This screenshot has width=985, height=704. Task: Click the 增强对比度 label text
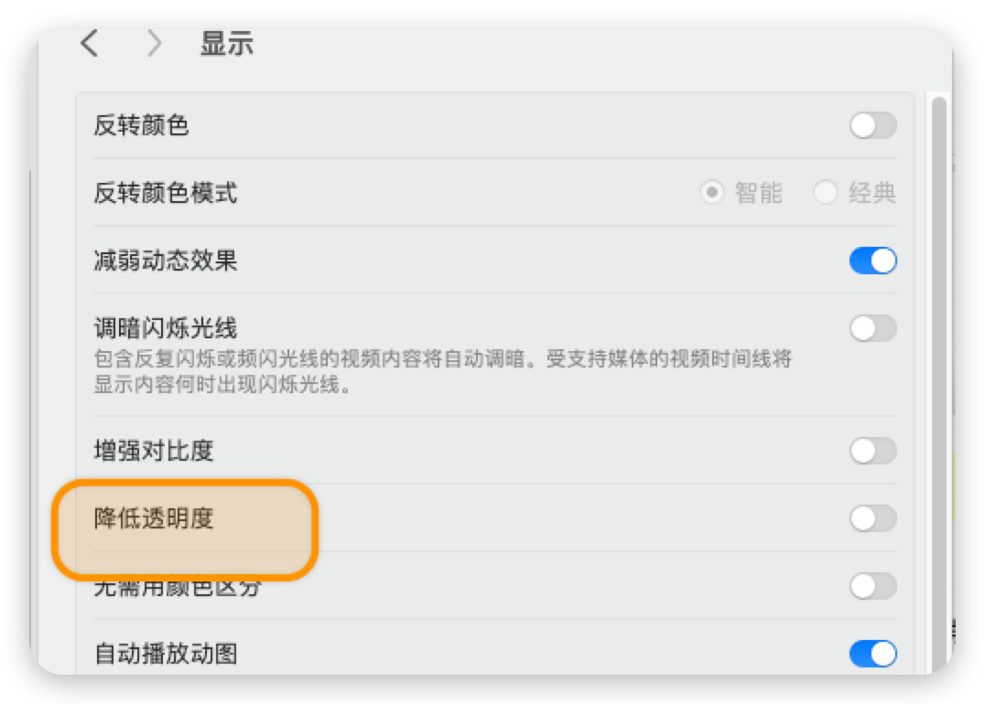(154, 451)
